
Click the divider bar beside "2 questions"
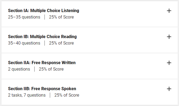[34, 69]
